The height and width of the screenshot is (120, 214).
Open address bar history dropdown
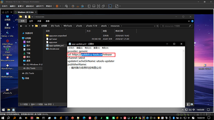[x=155, y=26]
